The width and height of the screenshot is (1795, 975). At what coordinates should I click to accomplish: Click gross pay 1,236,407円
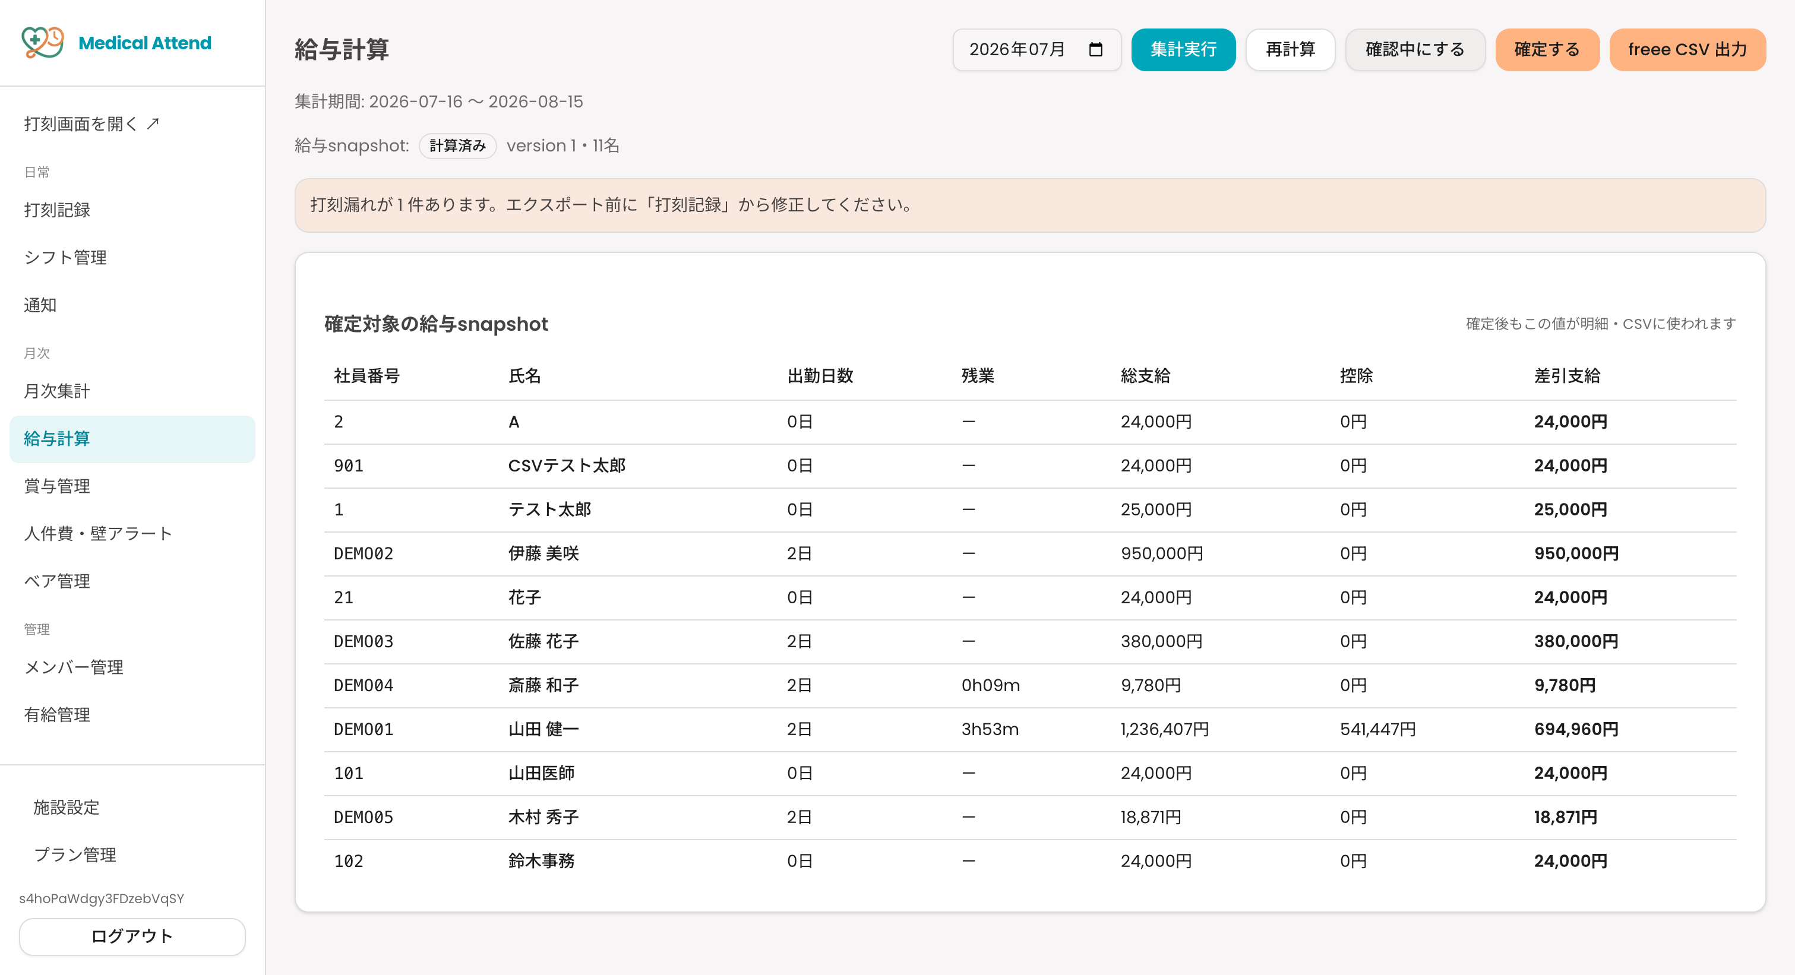(1164, 729)
